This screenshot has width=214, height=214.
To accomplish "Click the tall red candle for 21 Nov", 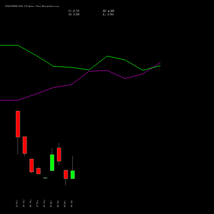I will pyautogui.click(x=18, y=124).
